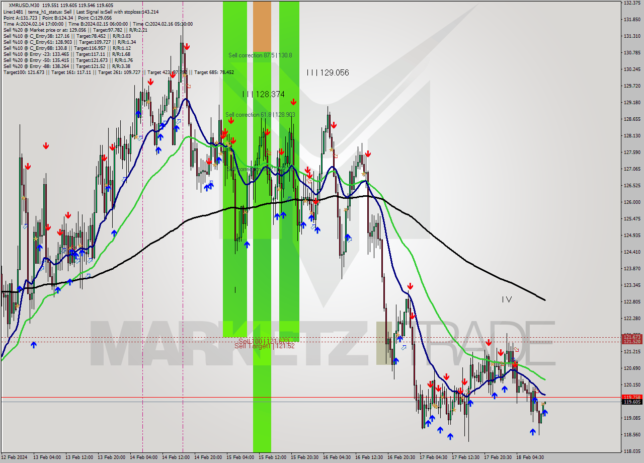
Task: Select the 'I I I 128.374' wave label
Action: (x=263, y=94)
